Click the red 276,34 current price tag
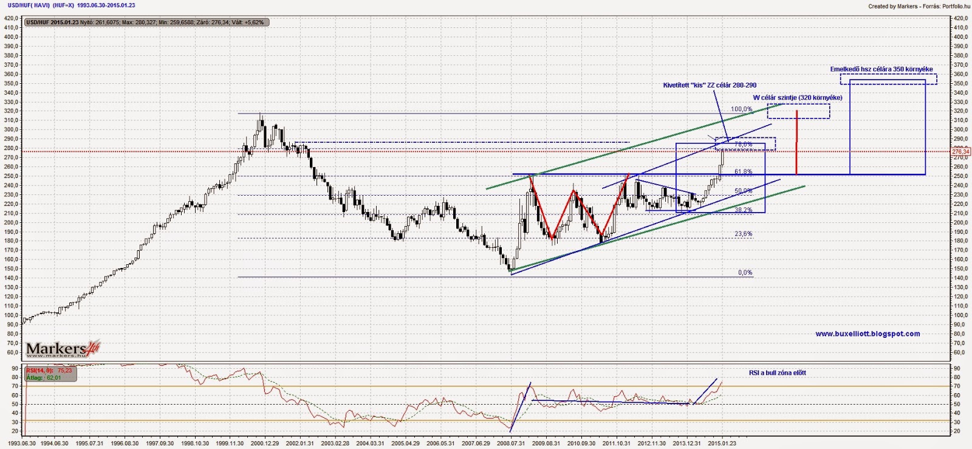 959,151
